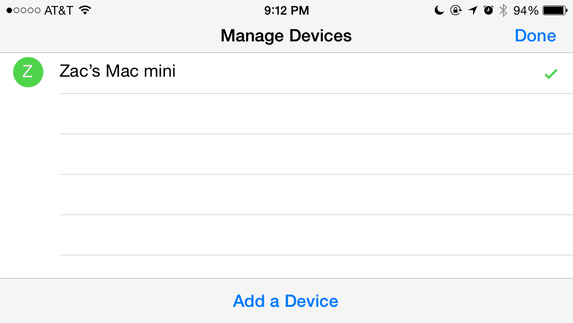Tap the Wi-Fi status icon
Screen dimensions: 573x323
pyautogui.click(x=85, y=10)
